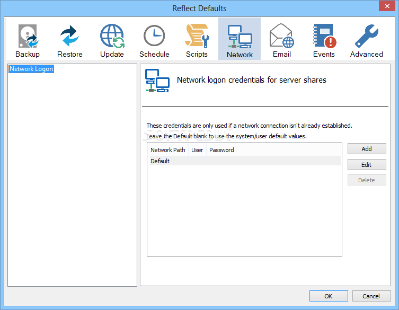Open the Update globe icon
399x310 pixels.
point(112,36)
